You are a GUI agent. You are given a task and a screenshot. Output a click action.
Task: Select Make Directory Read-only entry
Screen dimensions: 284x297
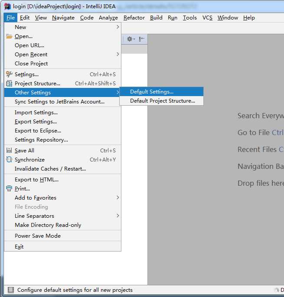coord(62,225)
